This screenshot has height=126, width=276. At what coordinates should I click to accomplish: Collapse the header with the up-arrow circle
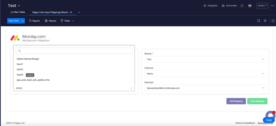273,21
